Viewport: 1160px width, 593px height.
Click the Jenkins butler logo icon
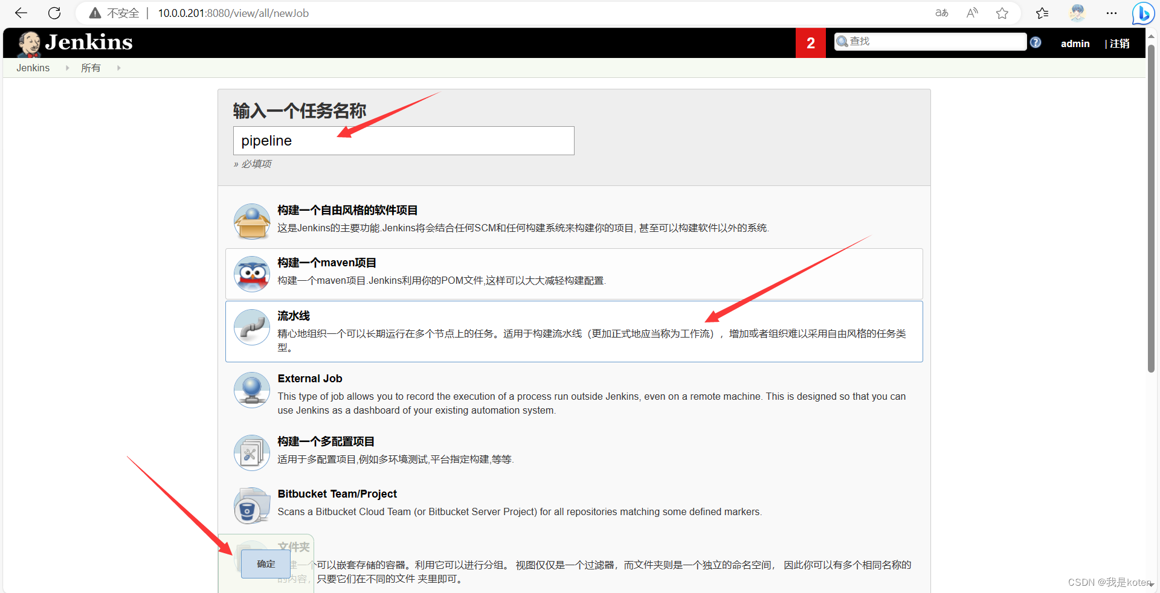29,43
